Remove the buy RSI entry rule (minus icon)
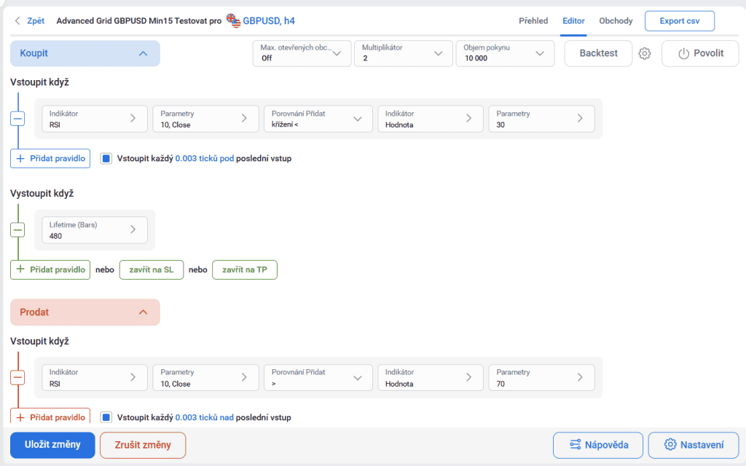Screen dimensions: 746x466 point(17,119)
